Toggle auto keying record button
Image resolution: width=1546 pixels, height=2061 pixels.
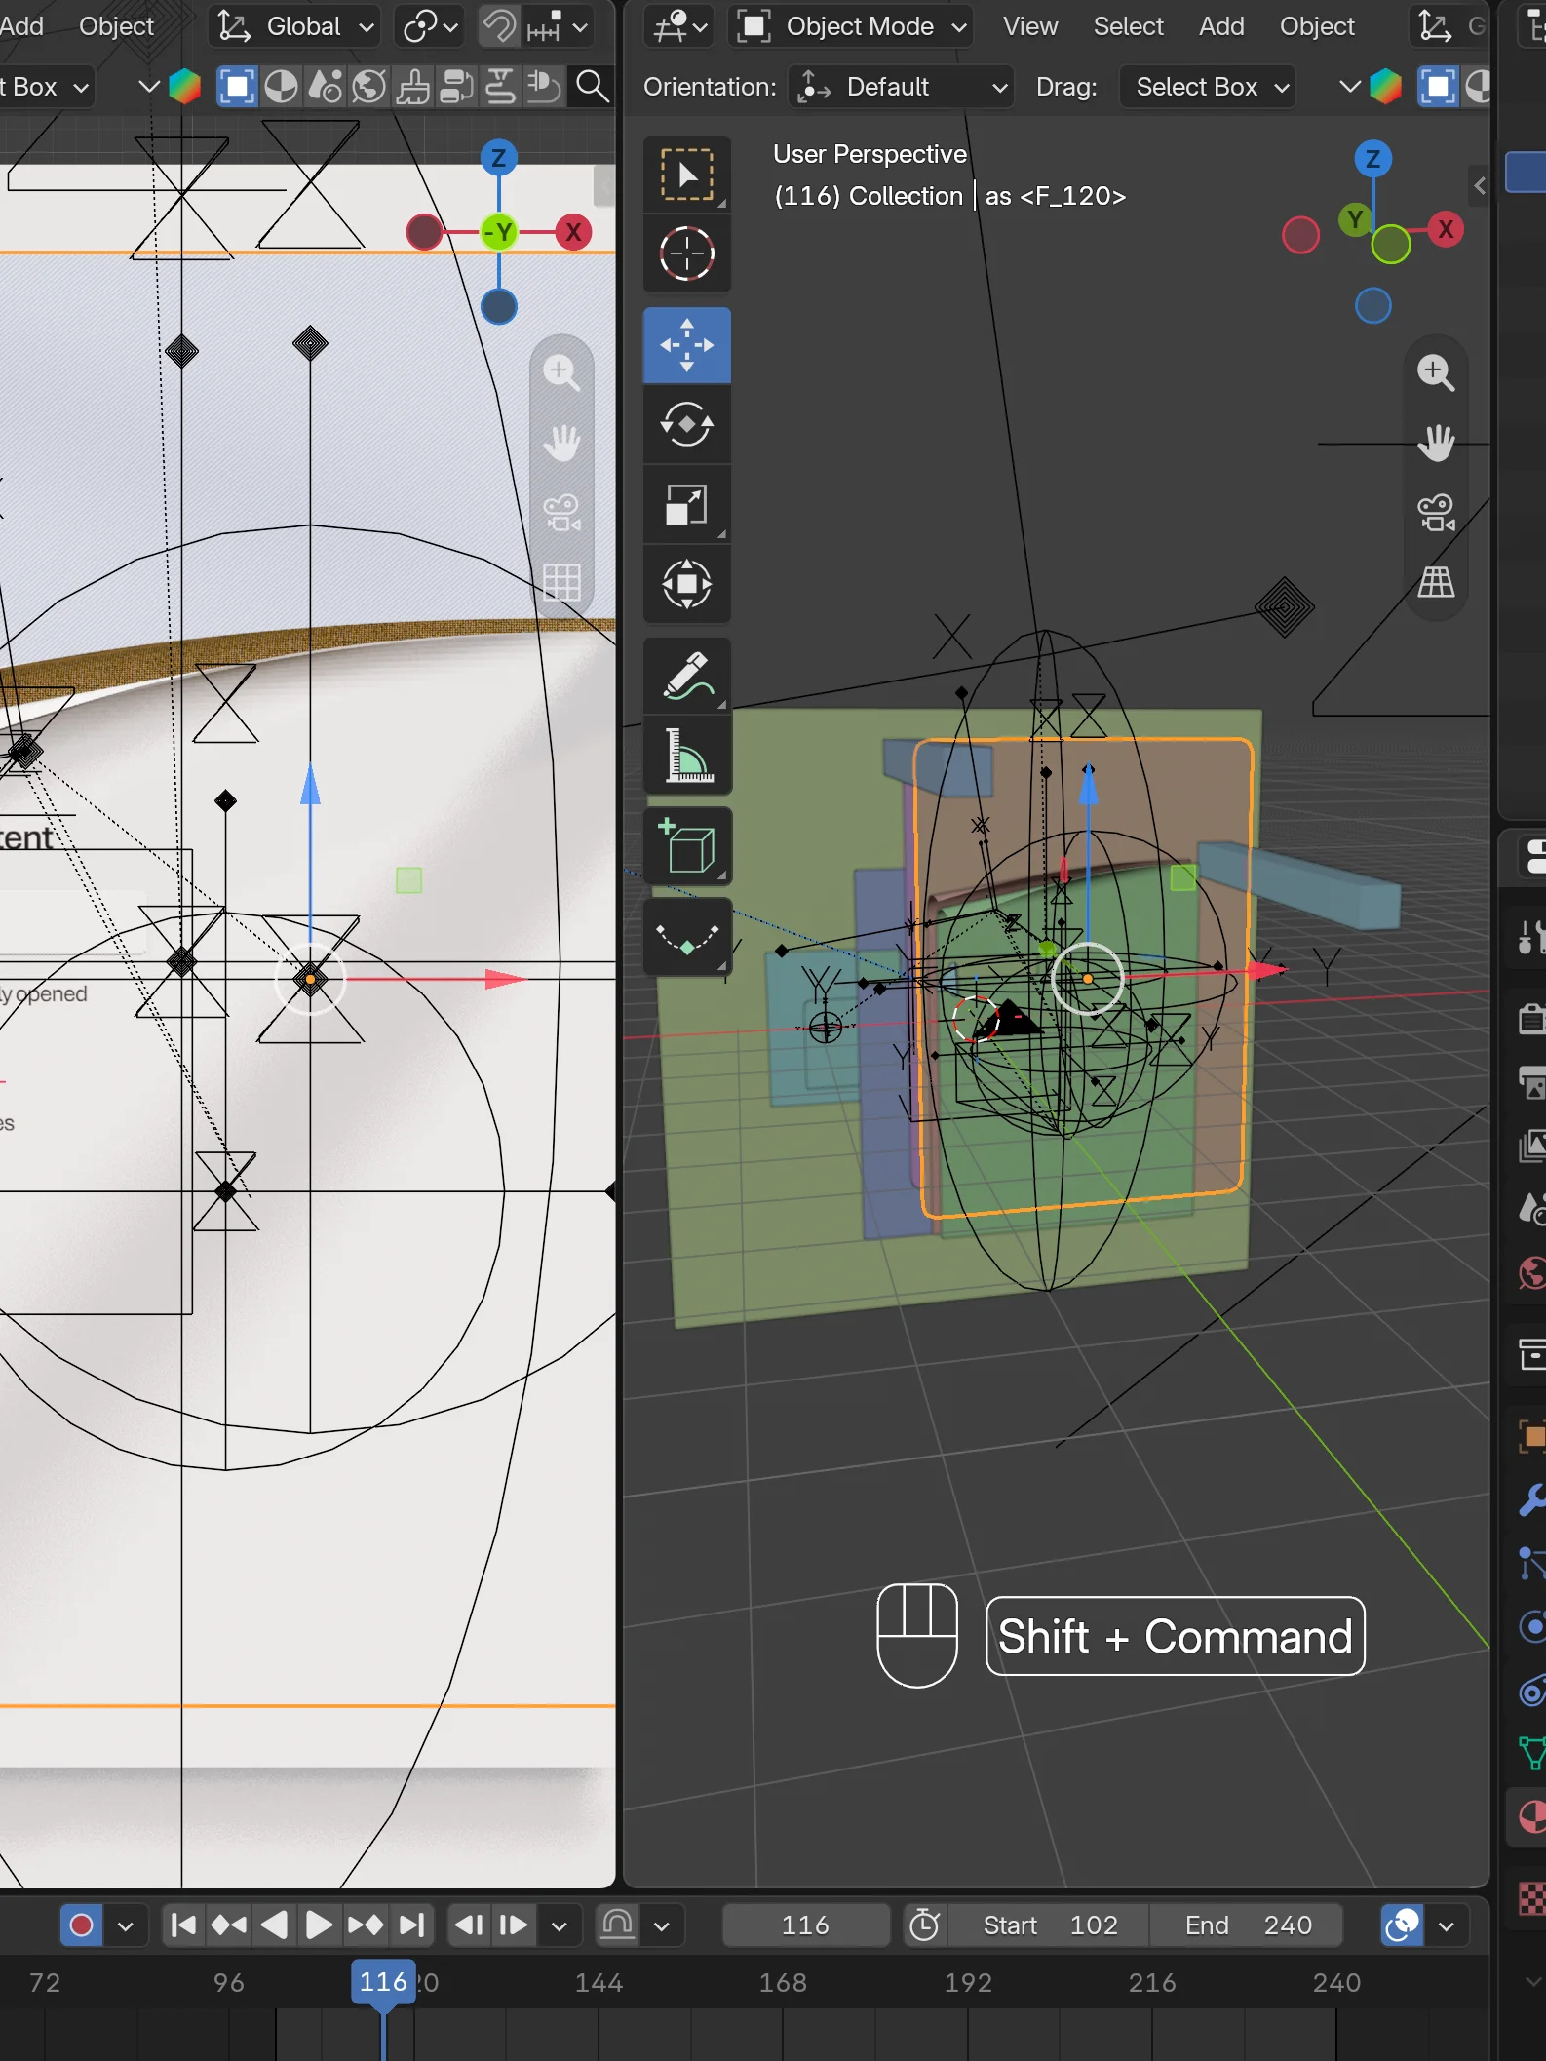click(81, 1925)
